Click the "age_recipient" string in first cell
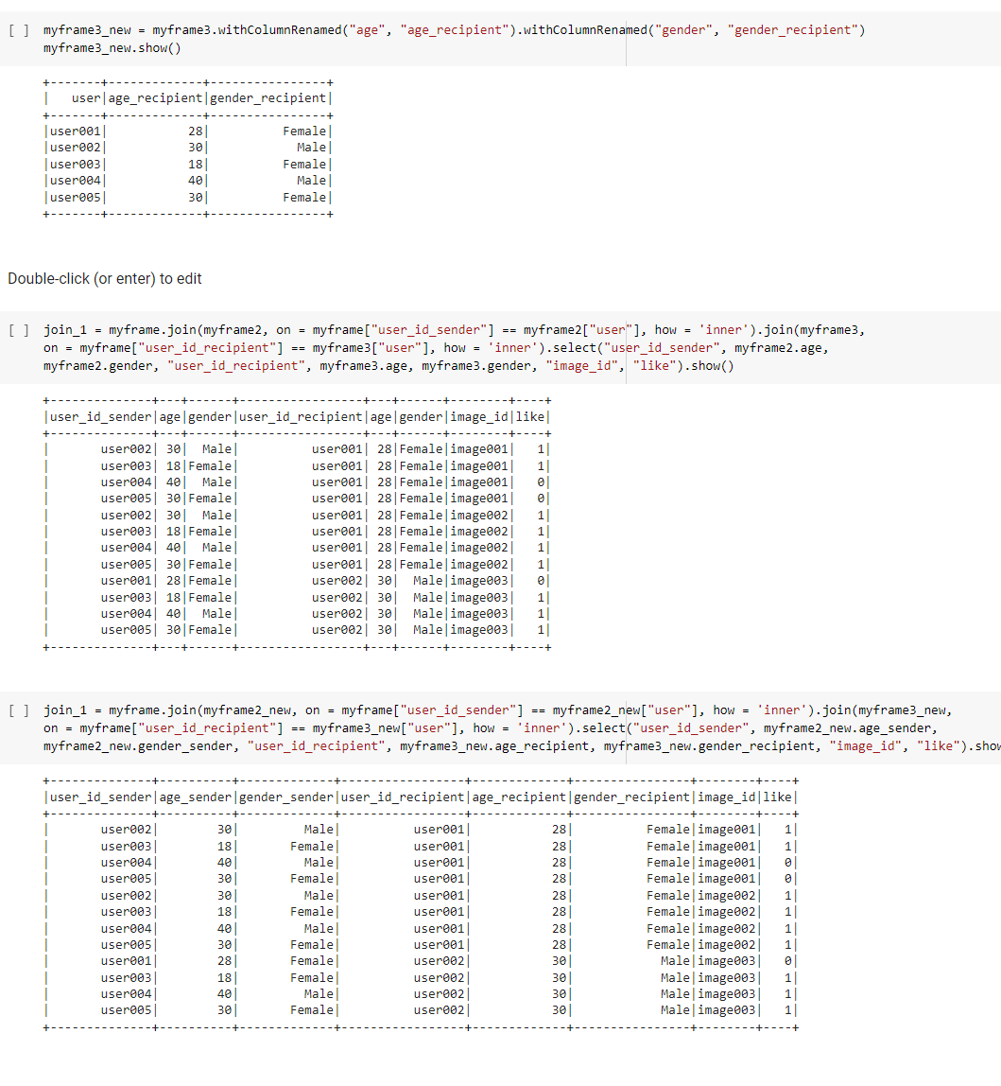The width and height of the screenshot is (1001, 1086). (x=454, y=29)
